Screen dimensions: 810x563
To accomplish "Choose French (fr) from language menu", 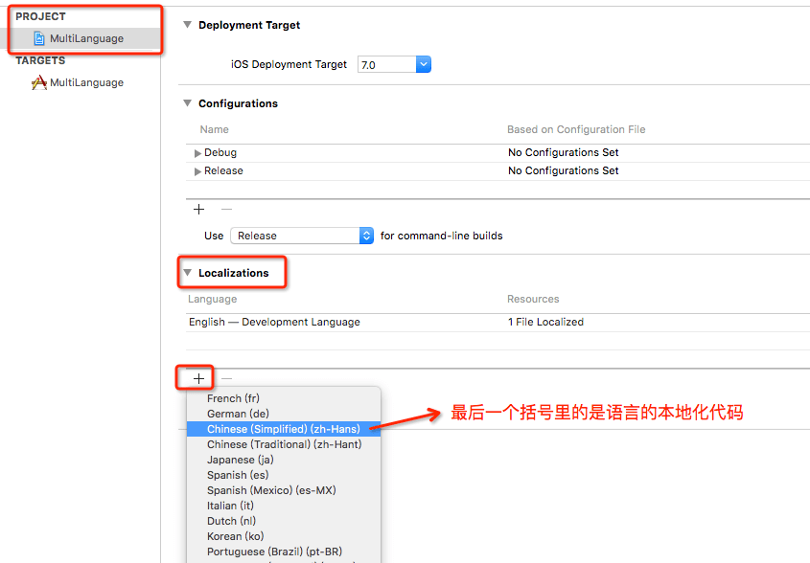I will tap(233, 398).
